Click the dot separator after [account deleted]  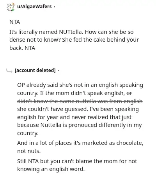click(58, 71)
